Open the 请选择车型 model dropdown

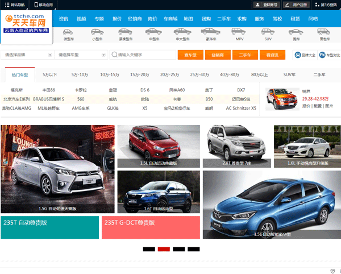[81, 55]
